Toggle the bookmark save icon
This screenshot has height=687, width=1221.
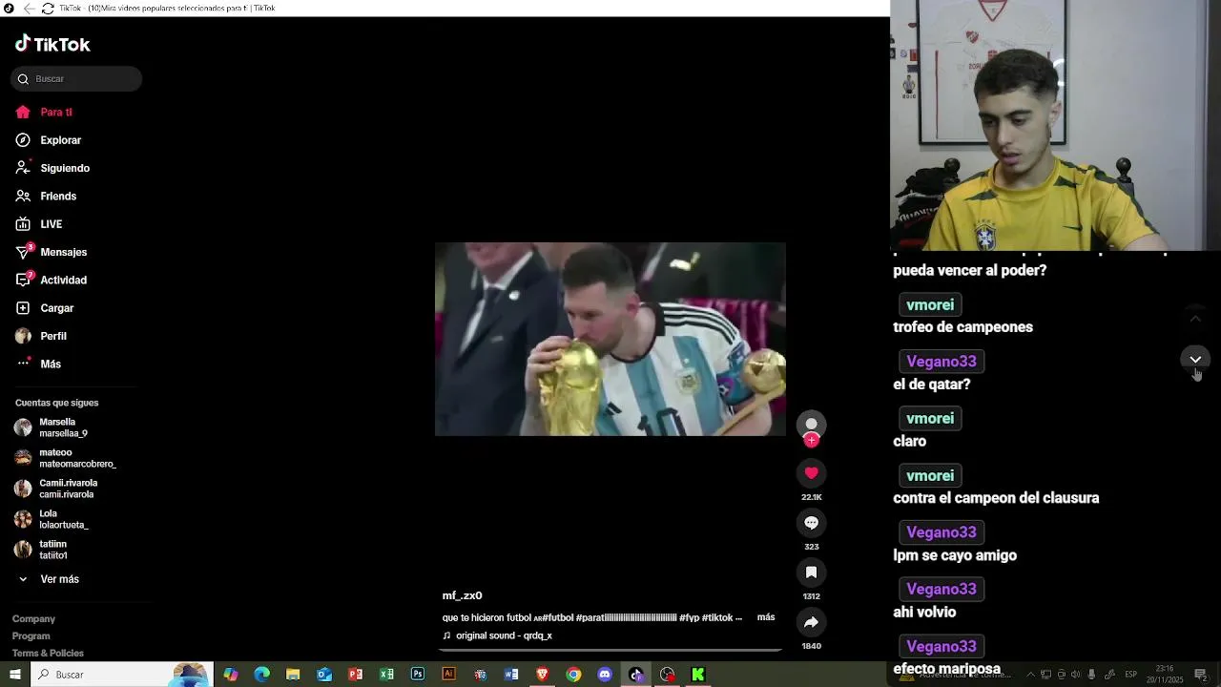click(811, 572)
